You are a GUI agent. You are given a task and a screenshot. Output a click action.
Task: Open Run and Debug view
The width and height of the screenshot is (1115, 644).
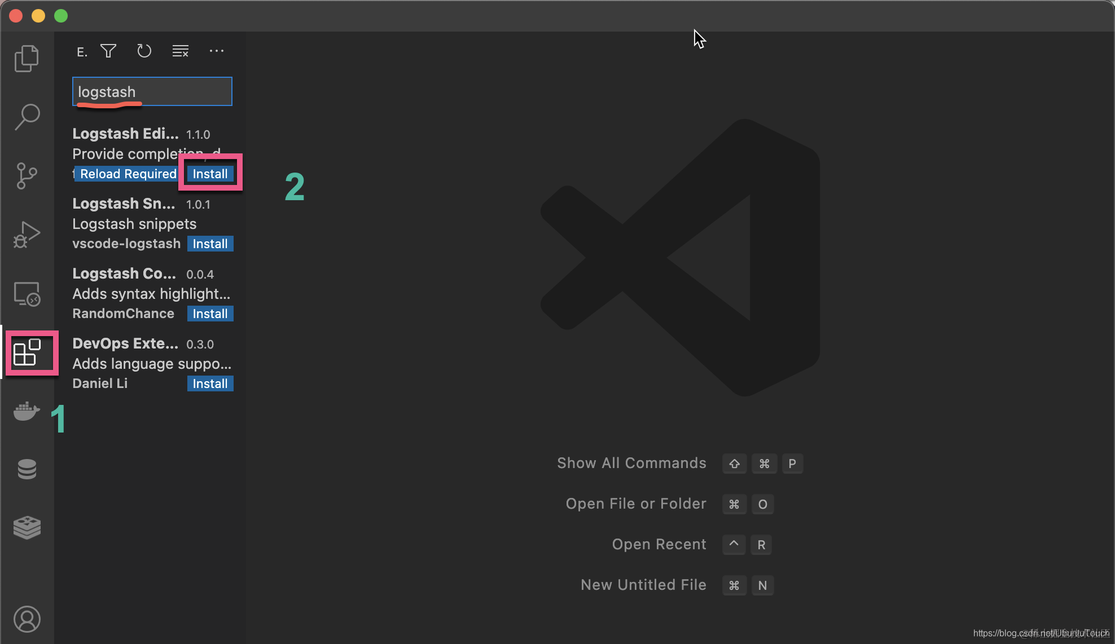[x=27, y=234]
